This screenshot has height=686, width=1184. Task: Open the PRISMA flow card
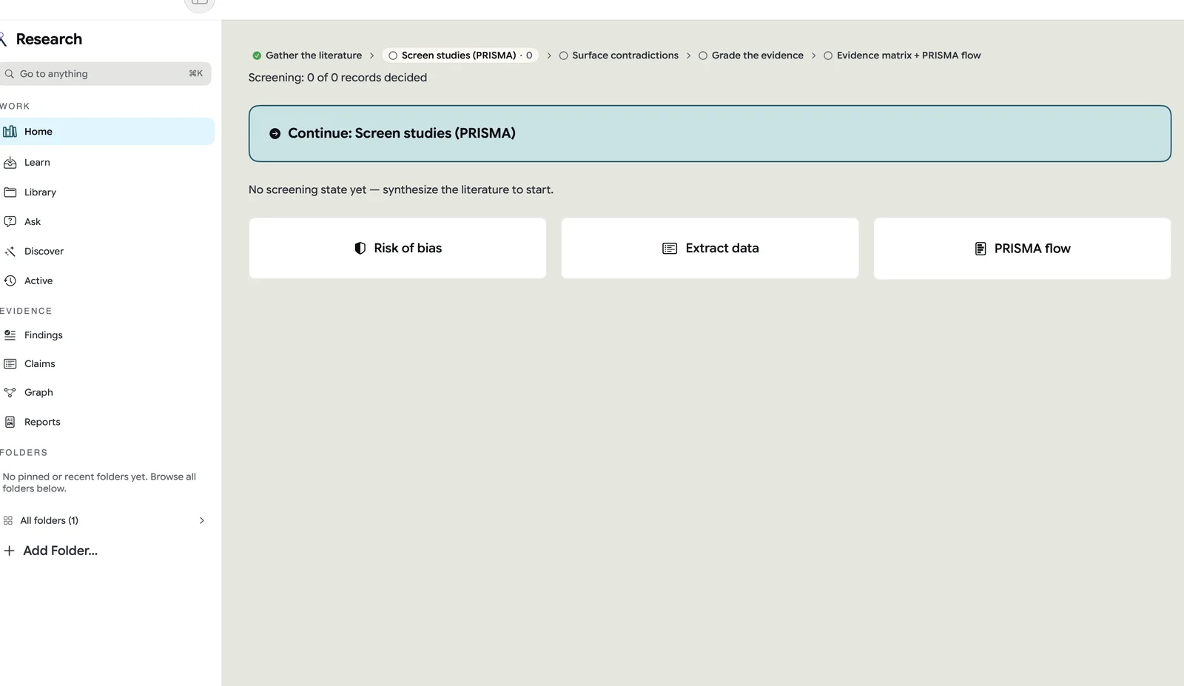tap(1022, 249)
